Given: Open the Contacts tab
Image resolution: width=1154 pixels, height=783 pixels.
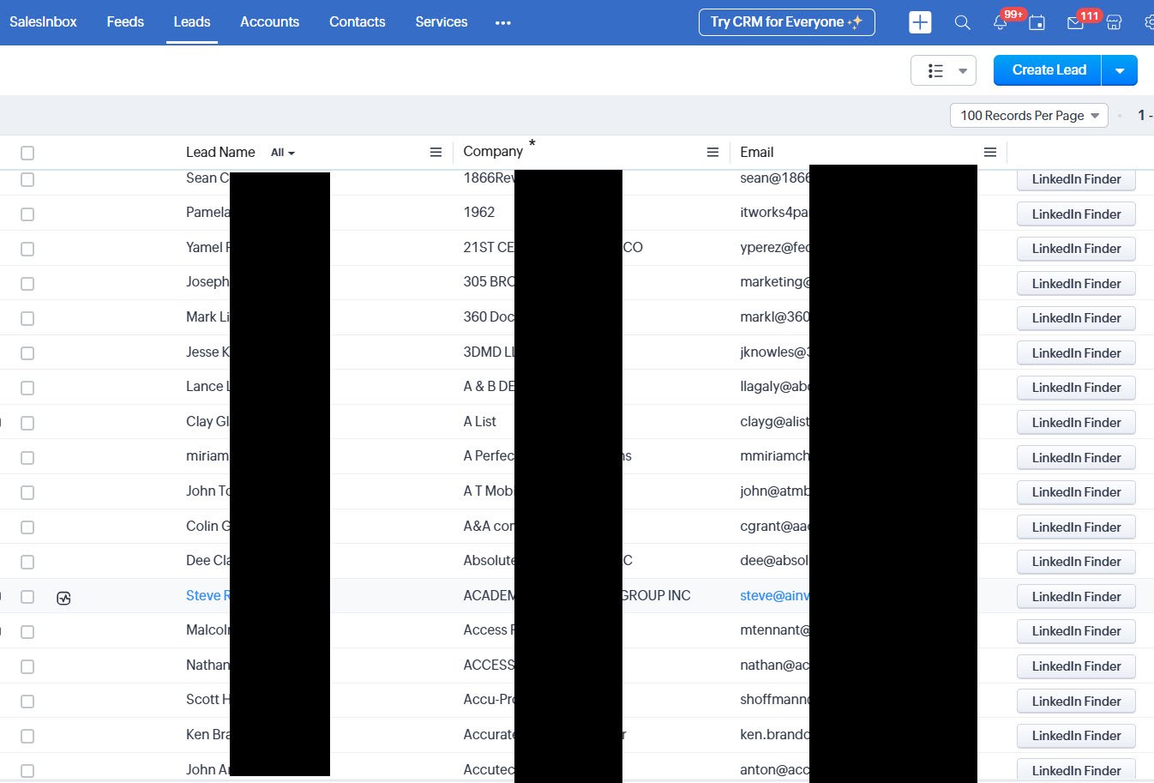Looking at the screenshot, I should [358, 22].
